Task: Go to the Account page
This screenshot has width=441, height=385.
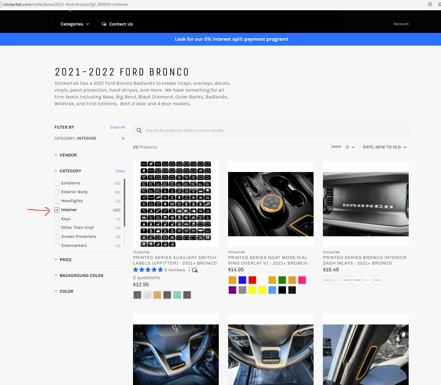Action: tap(401, 24)
